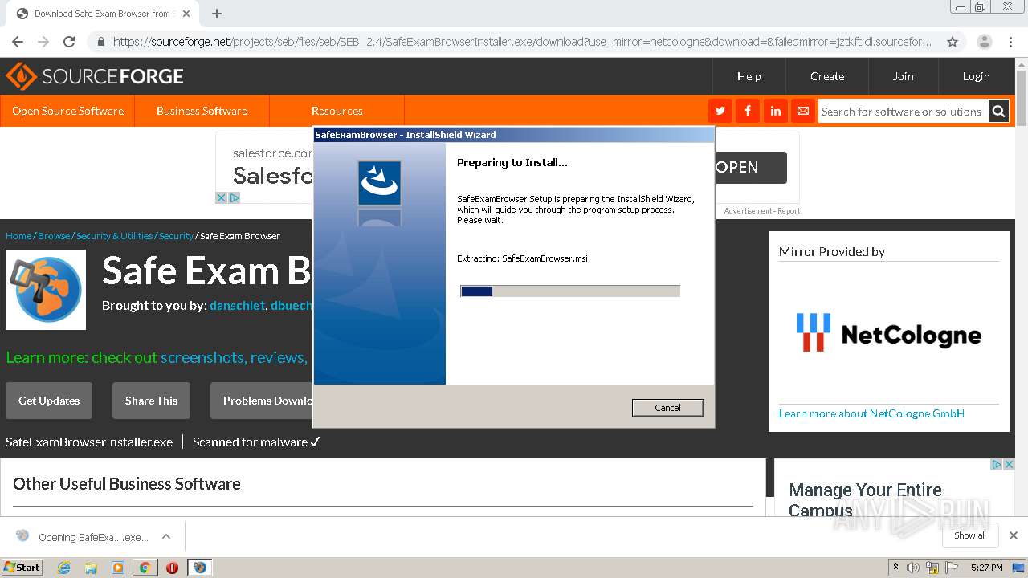Open the Chrome three-dot menu
The width and height of the screenshot is (1028, 578).
pyautogui.click(x=1010, y=42)
